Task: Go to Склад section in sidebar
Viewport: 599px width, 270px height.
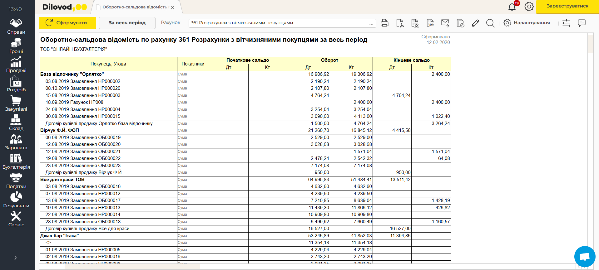Action: tap(16, 123)
